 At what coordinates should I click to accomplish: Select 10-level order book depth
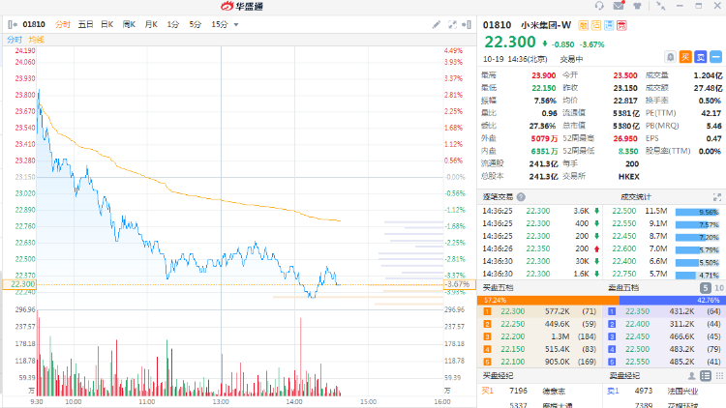coord(719,288)
